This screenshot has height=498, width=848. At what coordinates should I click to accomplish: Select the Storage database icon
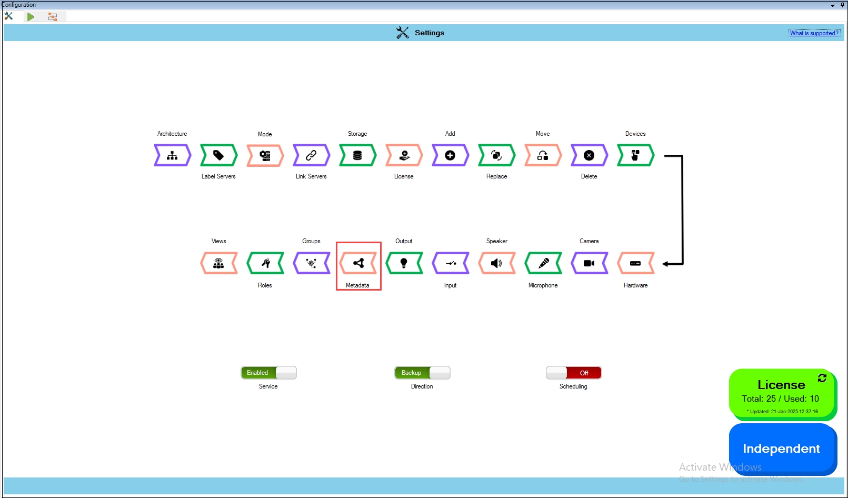pos(357,155)
